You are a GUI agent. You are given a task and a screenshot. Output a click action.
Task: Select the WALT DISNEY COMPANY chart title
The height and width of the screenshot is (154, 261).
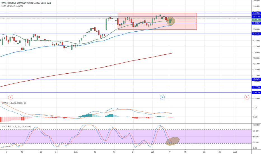[26, 3]
